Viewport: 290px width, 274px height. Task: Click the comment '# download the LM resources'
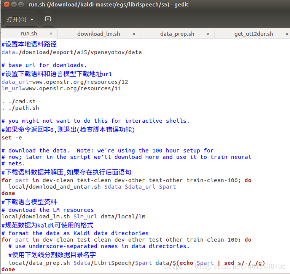(x=48, y=210)
